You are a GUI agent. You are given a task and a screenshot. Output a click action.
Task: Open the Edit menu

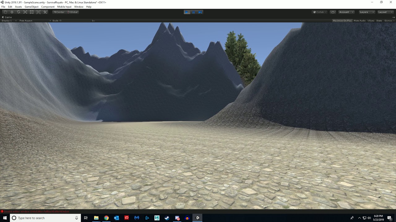[10, 7]
